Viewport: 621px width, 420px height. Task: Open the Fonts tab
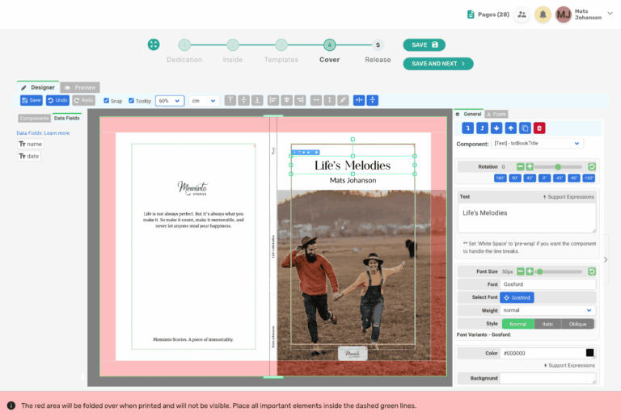(496, 114)
